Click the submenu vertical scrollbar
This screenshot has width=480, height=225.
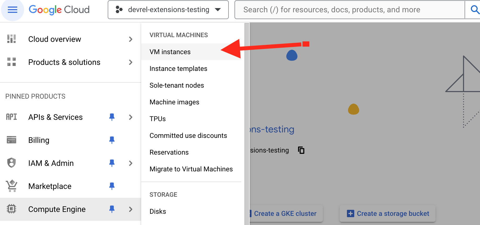[247, 123]
